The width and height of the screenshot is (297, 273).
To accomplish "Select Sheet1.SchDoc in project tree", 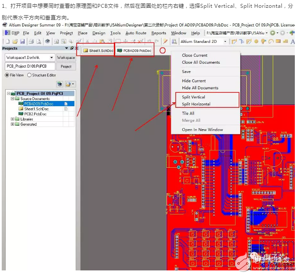I will pos(36,109).
